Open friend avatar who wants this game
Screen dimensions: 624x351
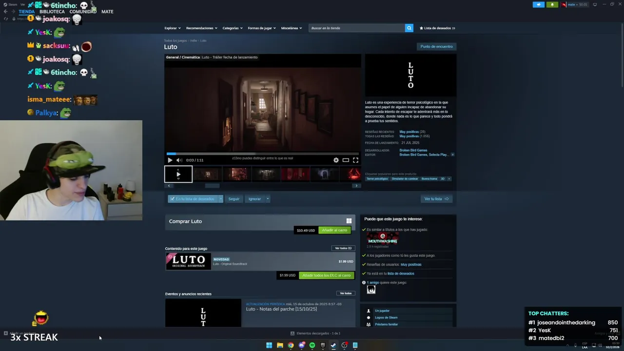371,290
